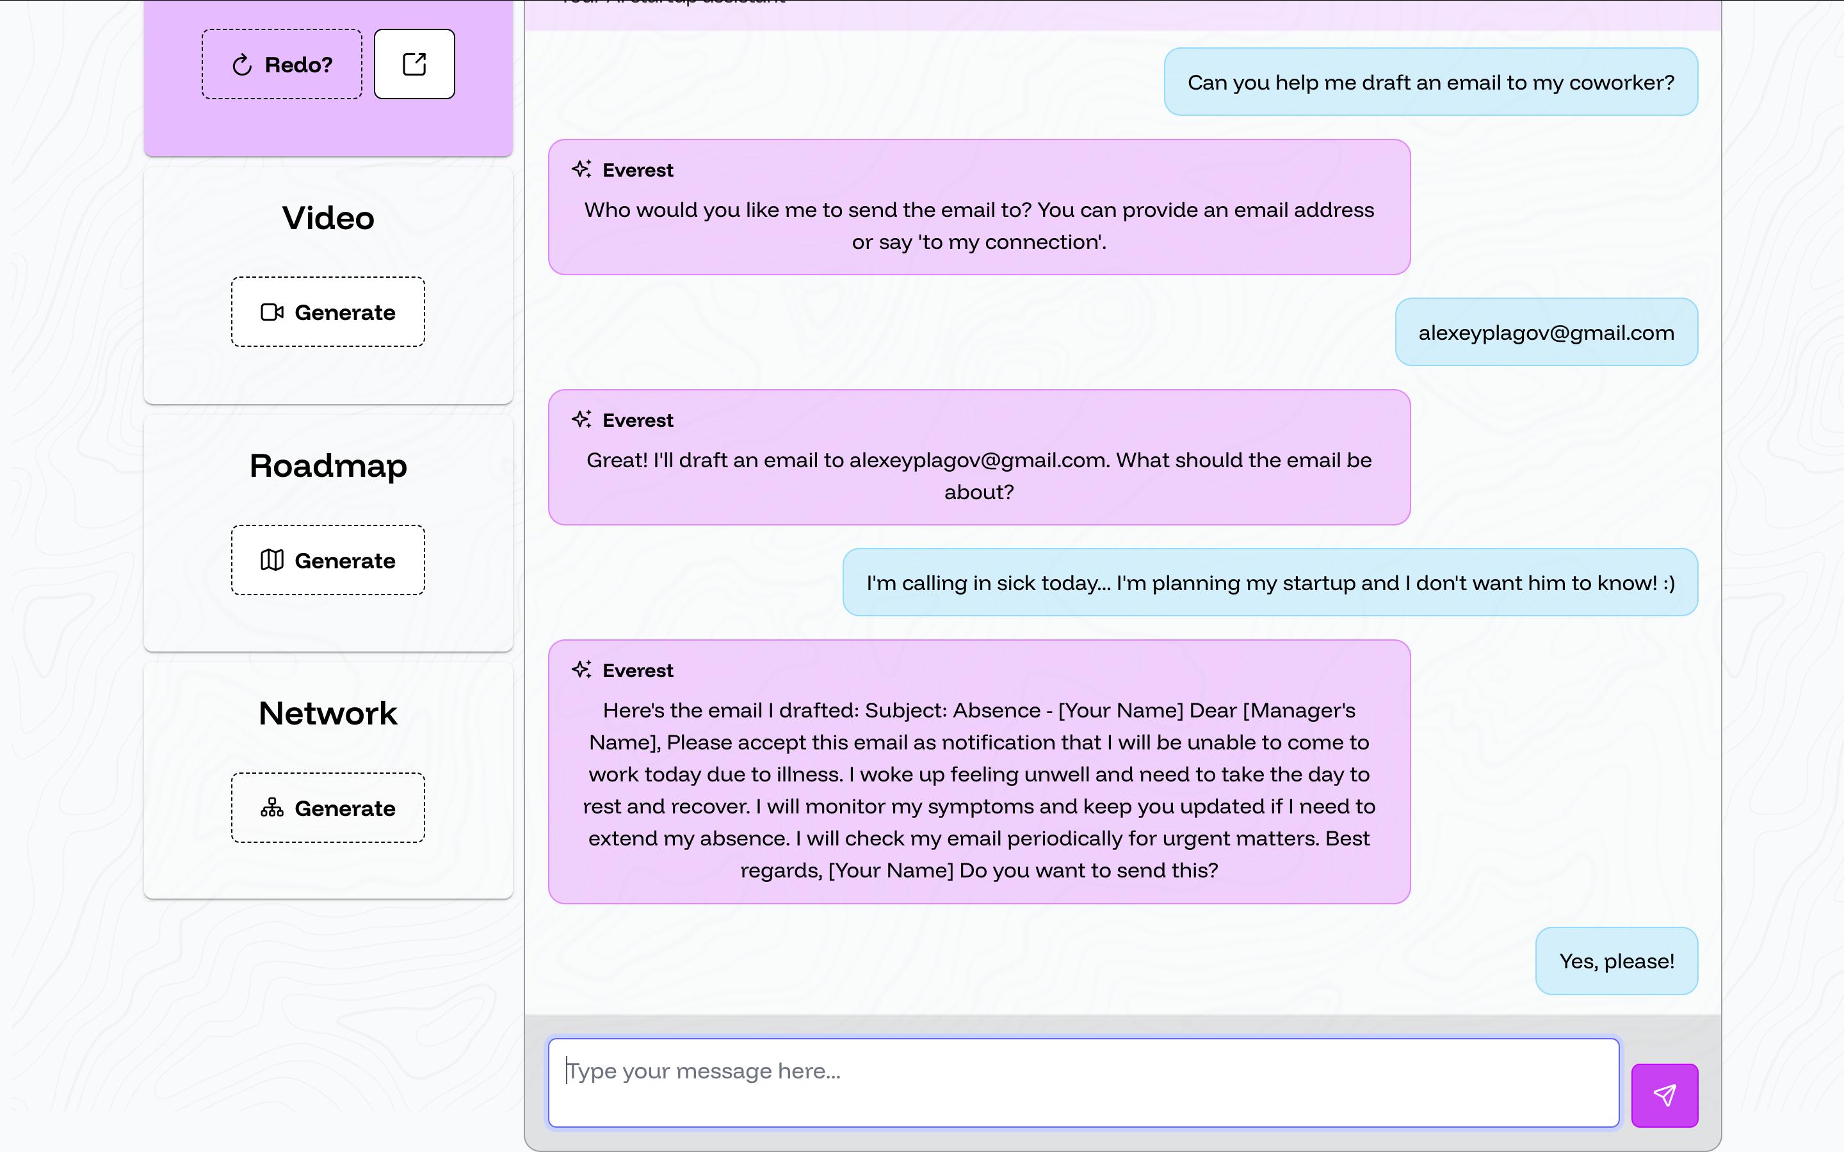Click sparkle icon on drafted email message
The image size is (1844, 1152).
click(581, 669)
